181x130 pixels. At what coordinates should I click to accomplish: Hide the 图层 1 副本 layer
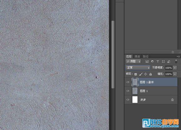tap(128, 82)
